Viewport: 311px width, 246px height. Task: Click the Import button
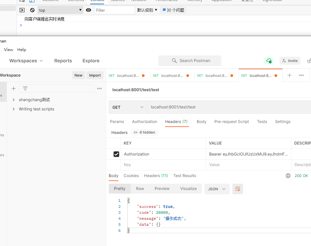pyautogui.click(x=95, y=75)
